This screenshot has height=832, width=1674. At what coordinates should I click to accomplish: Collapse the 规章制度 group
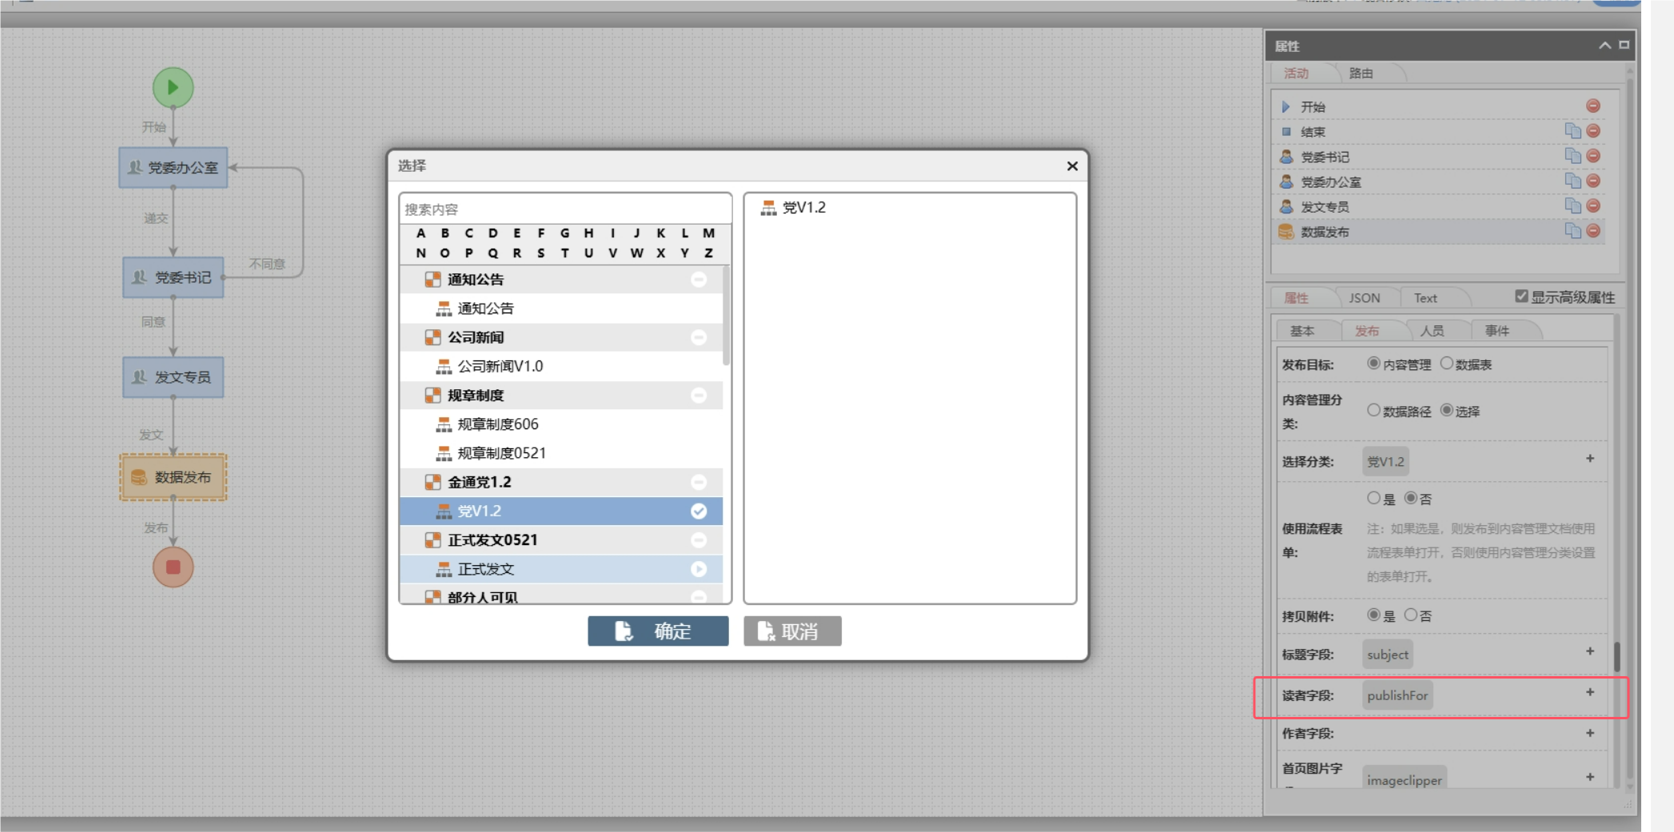click(699, 396)
